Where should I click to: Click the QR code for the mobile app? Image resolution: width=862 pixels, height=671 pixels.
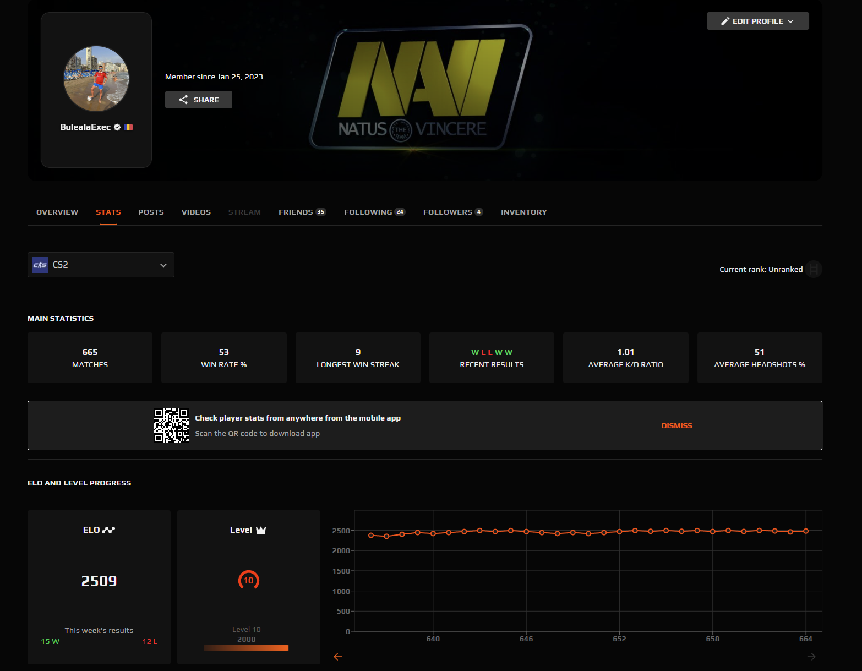coord(171,425)
